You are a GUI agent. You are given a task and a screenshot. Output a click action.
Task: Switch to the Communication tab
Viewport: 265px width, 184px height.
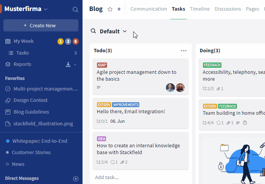(148, 9)
